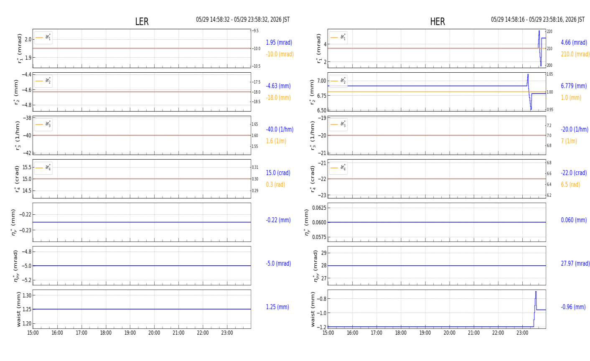Click the ∂r3* legend in LER plot
The height and width of the screenshot is (361, 590).
[x=43, y=125]
